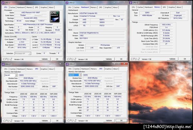The width and height of the screenshot is (193, 130).
Task: Click OK in the Mainboard window
Action: (x=121, y=59)
